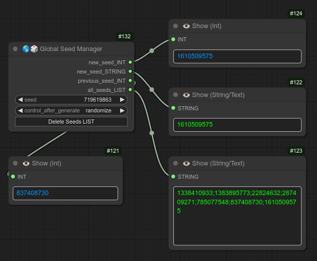The height and width of the screenshot is (261, 317).
Task: Click the all_seeds_LIST output port
Action: [130, 90]
